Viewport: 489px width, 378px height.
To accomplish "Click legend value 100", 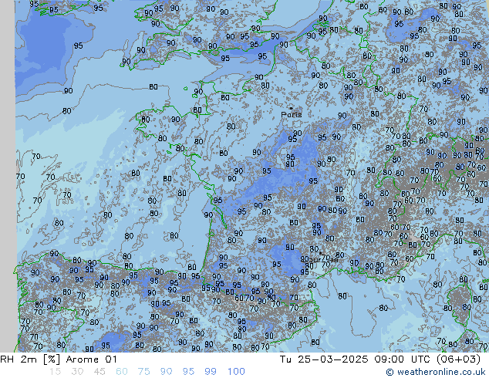I will tap(236, 372).
